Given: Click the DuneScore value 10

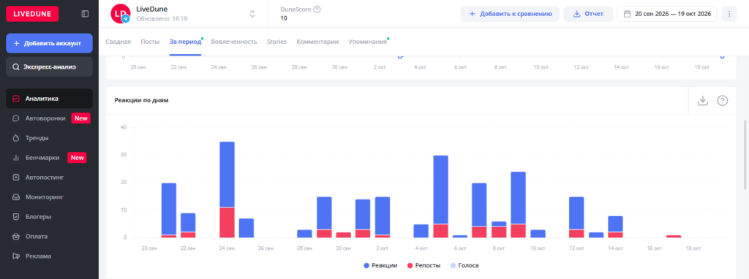Looking at the screenshot, I should [x=284, y=18].
